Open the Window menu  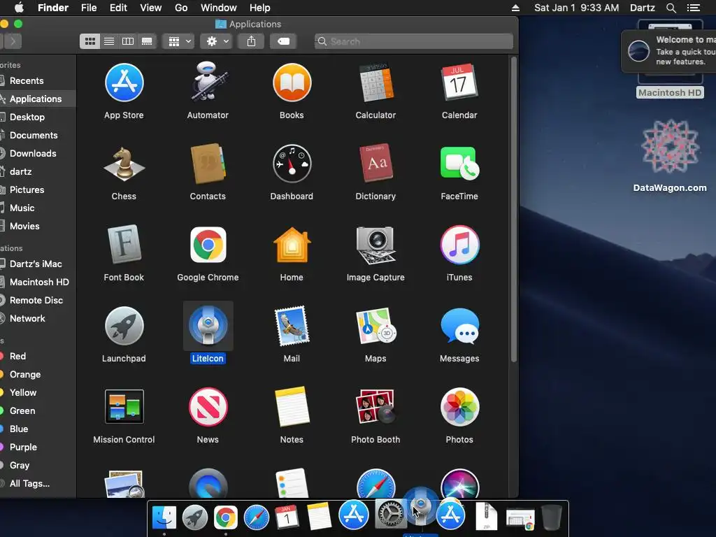click(219, 8)
